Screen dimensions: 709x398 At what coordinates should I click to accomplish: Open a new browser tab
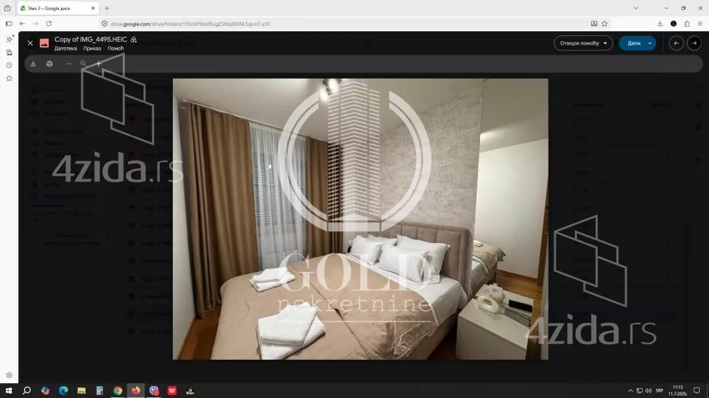[107, 8]
